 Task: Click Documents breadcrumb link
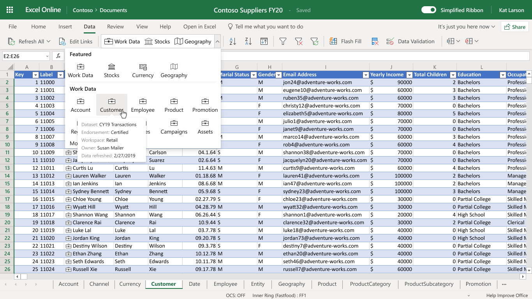(x=113, y=10)
